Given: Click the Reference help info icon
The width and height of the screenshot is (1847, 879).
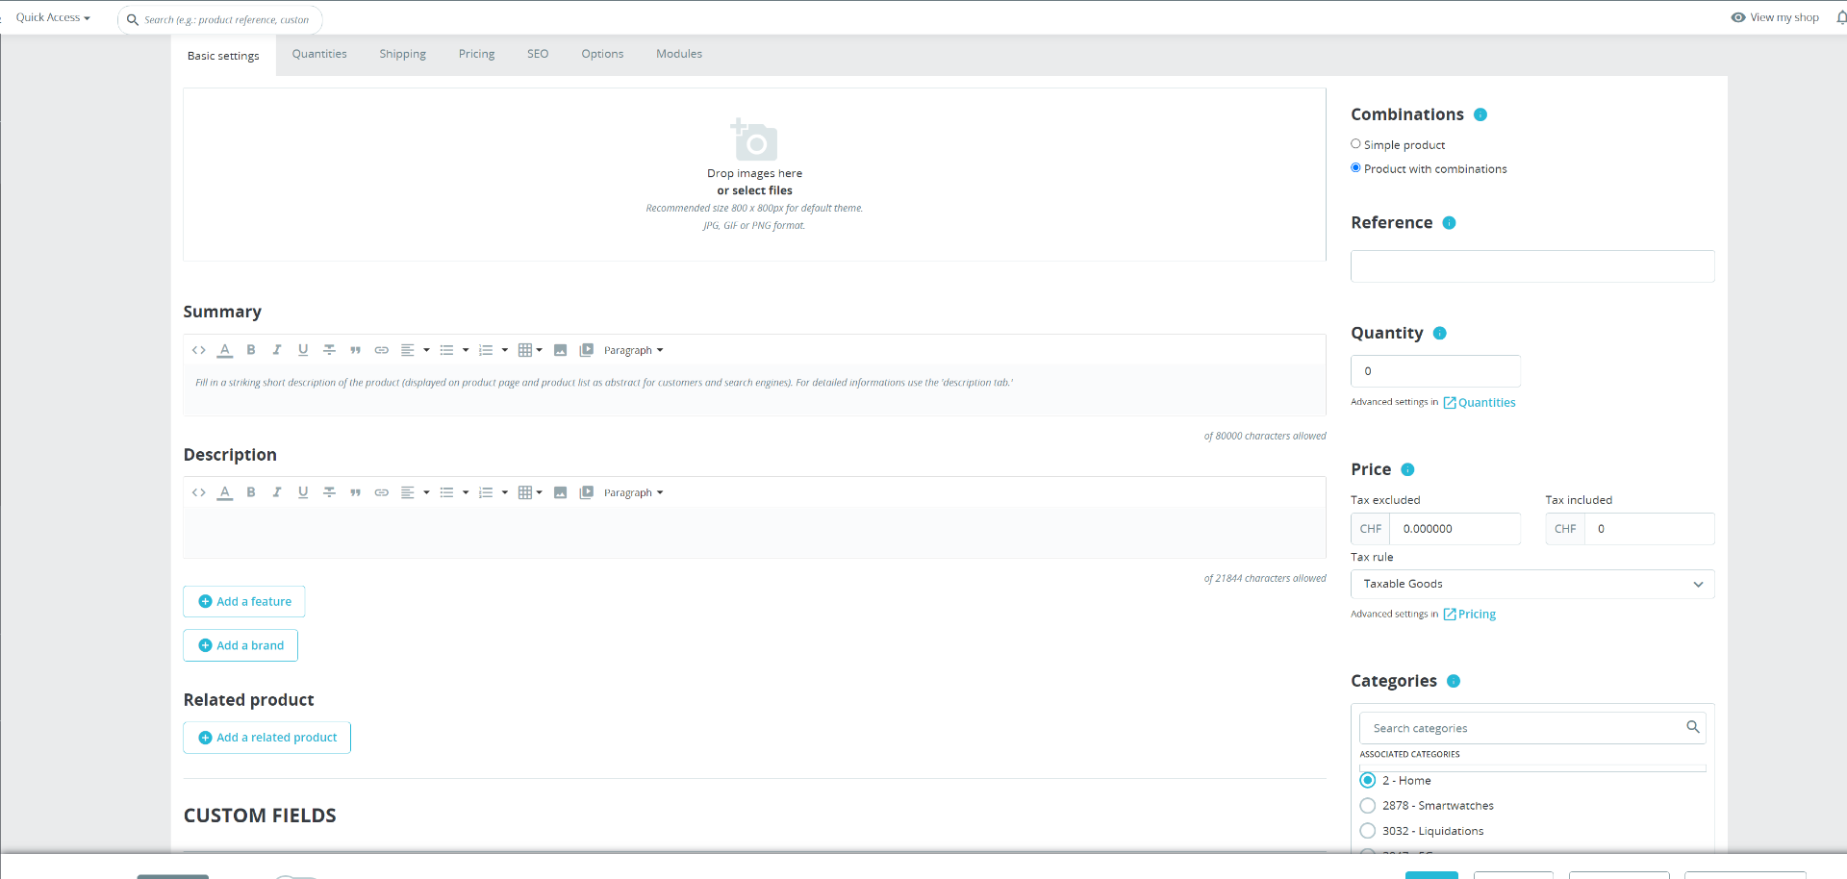Looking at the screenshot, I should coord(1449,222).
